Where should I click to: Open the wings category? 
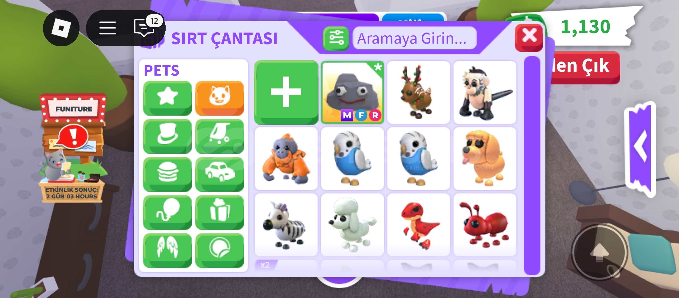click(x=167, y=250)
